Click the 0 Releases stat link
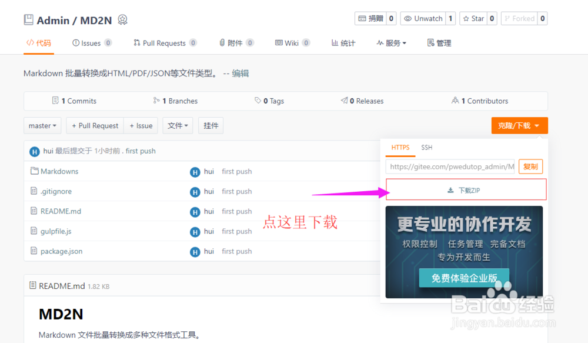Screen dimensions: 588x343 pos(362,101)
